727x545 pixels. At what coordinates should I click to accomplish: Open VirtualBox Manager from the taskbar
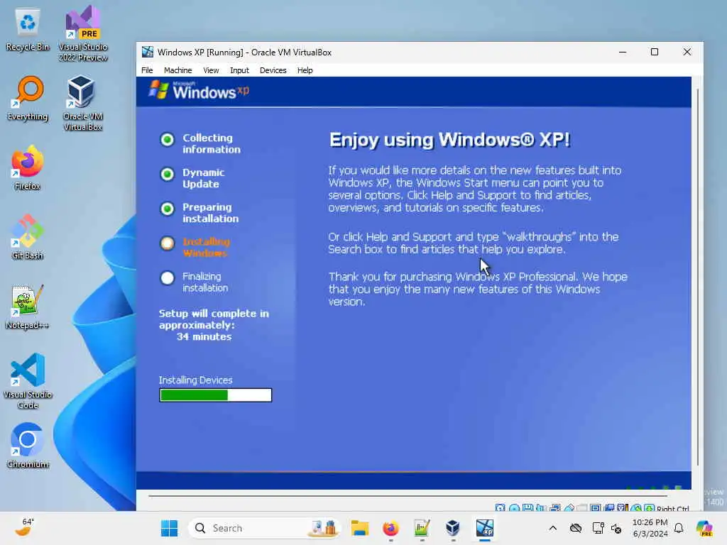[x=453, y=528]
